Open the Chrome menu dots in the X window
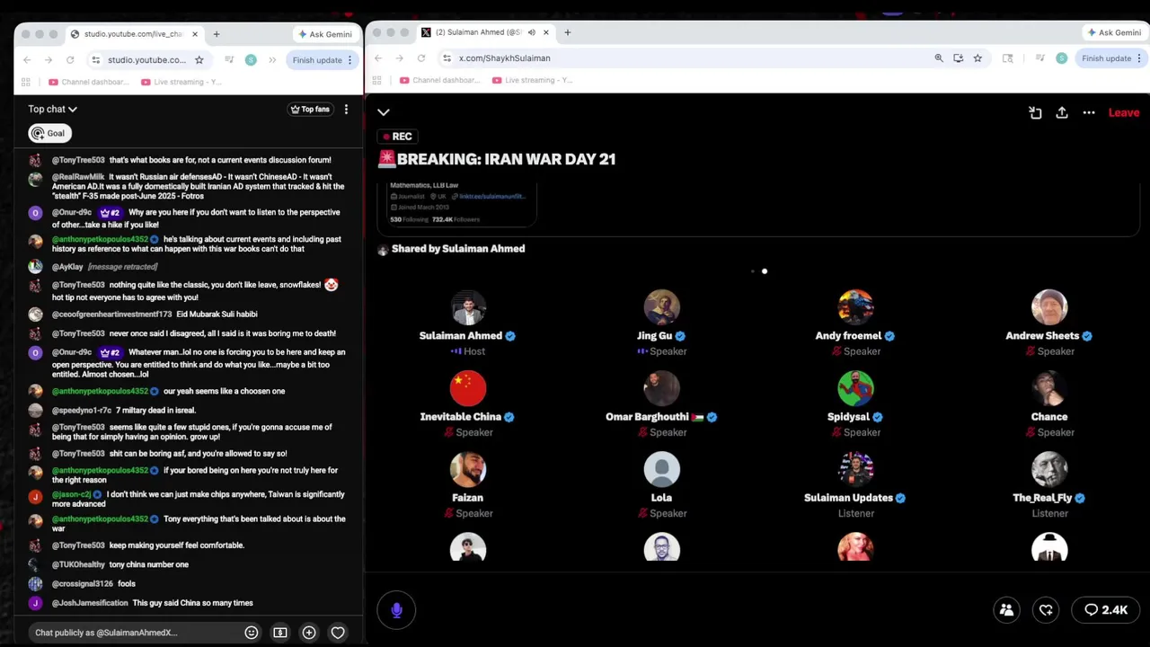 click(1140, 58)
